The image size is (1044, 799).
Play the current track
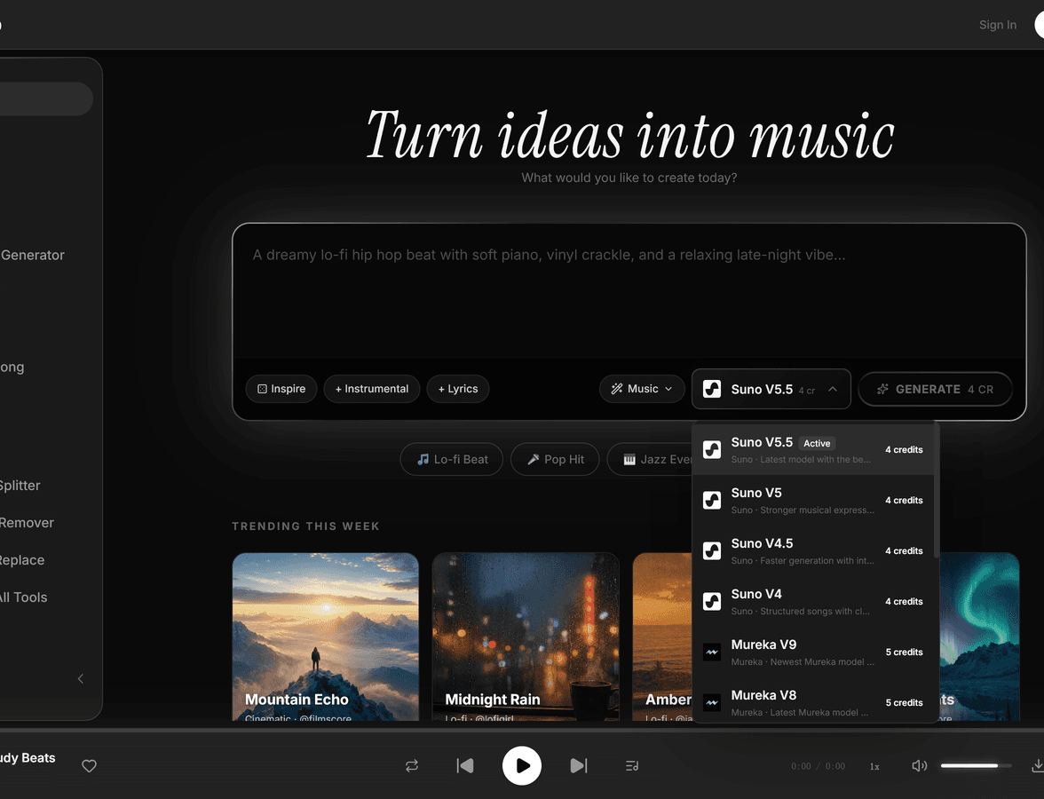[522, 765]
